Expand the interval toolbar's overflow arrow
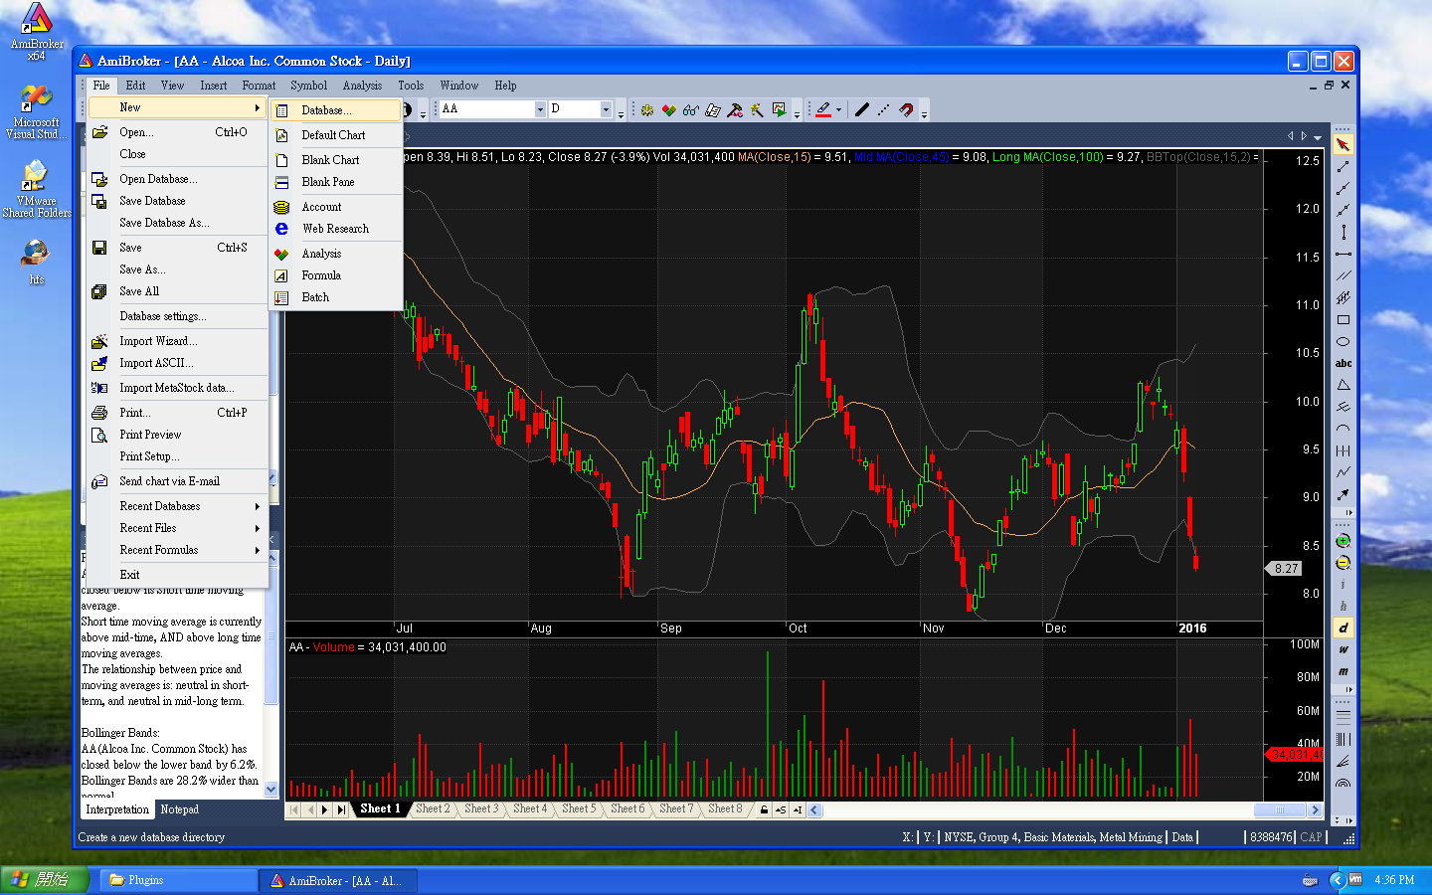 1349,689
